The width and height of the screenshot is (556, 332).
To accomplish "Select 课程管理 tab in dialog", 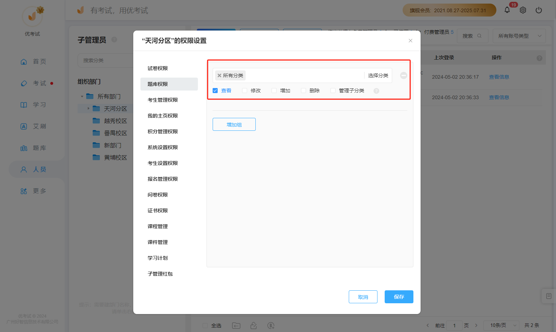I will coord(169,226).
